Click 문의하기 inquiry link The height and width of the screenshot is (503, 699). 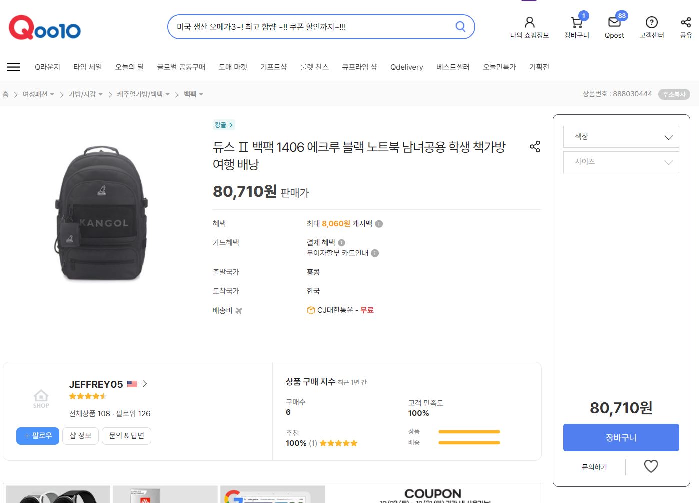(594, 467)
